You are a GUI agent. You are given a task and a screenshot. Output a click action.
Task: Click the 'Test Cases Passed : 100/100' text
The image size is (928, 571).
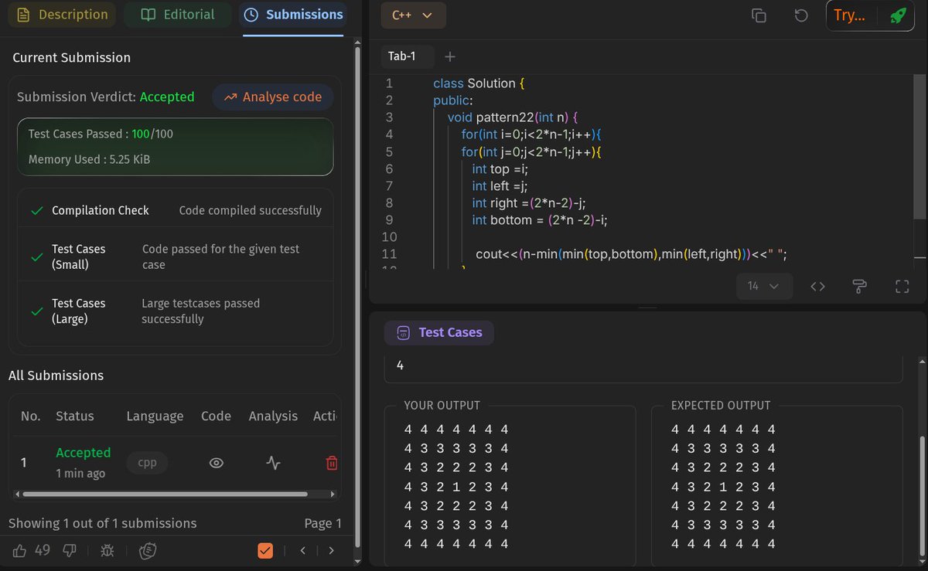pos(101,134)
